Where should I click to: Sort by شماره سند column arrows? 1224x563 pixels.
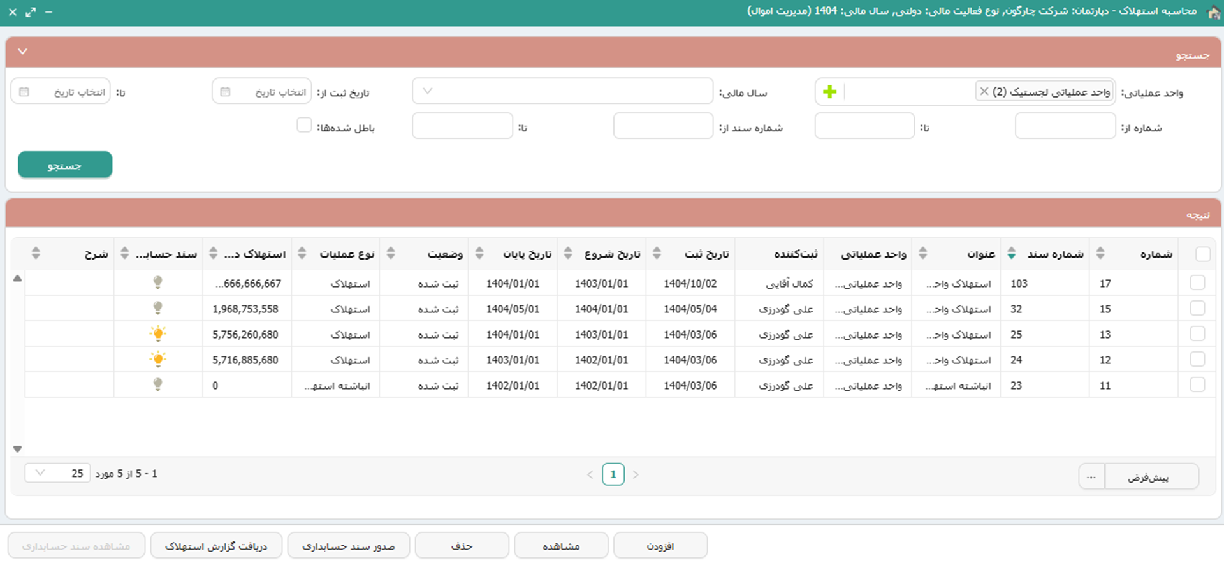[1012, 254]
